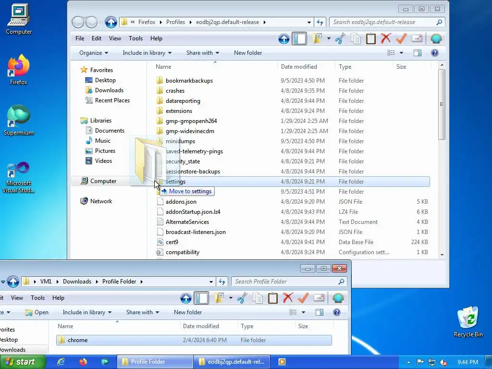Open the Organize dropdown in top window
Viewport: 492px width, 369px height.
click(x=94, y=53)
